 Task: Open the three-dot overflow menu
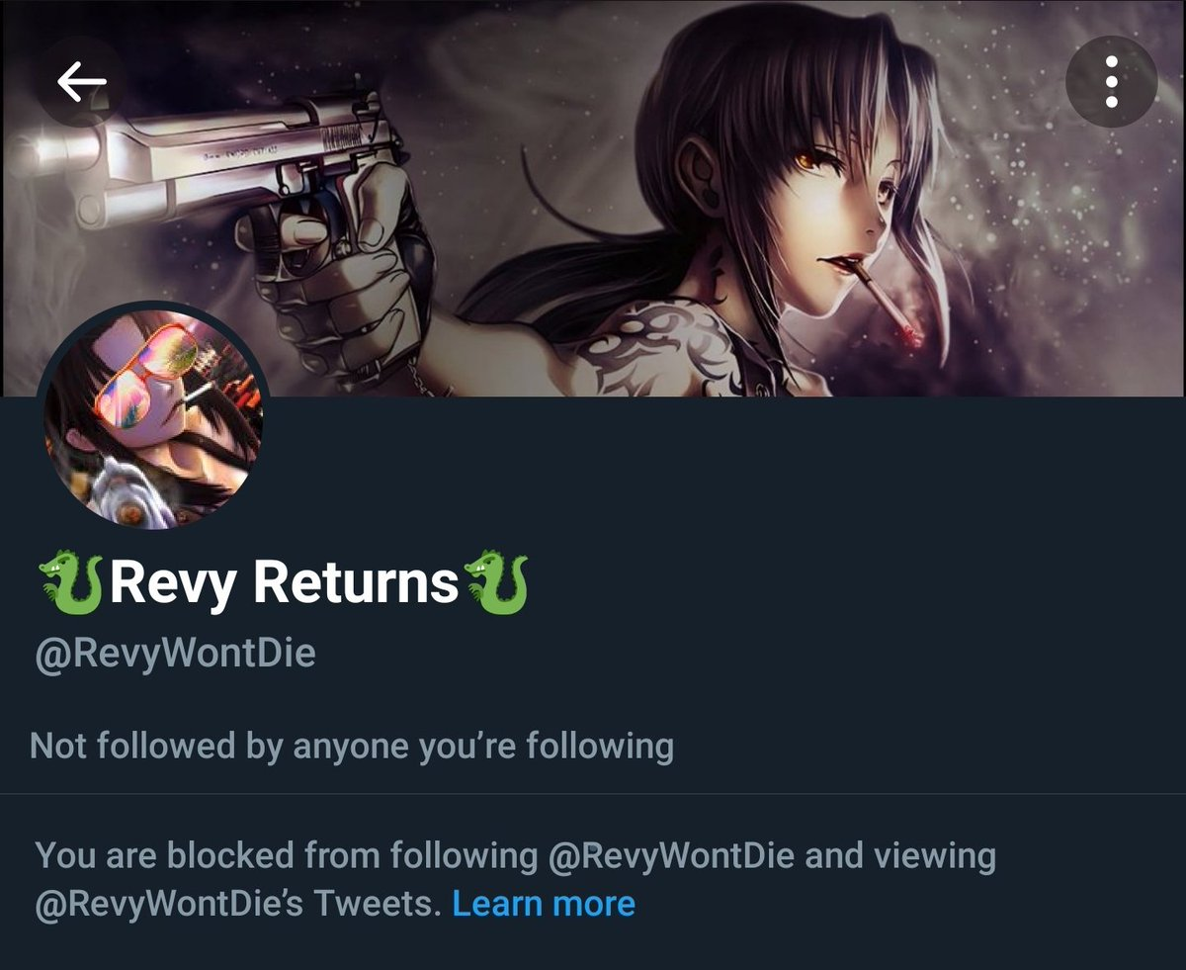click(x=1112, y=82)
